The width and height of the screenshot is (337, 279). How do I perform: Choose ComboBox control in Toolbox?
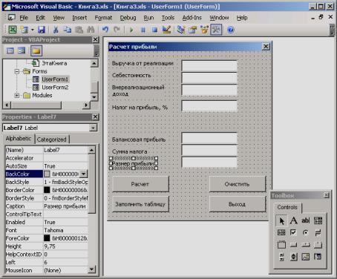point(318,220)
